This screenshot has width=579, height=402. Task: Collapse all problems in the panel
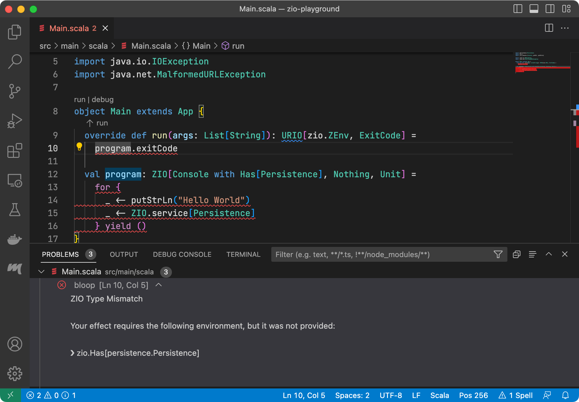(x=516, y=254)
